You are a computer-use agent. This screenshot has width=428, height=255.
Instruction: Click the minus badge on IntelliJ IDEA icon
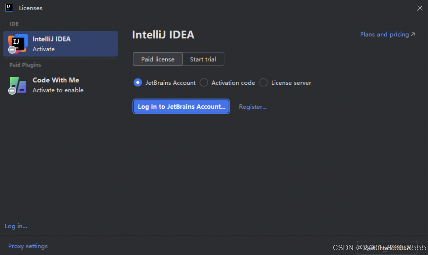click(x=12, y=50)
